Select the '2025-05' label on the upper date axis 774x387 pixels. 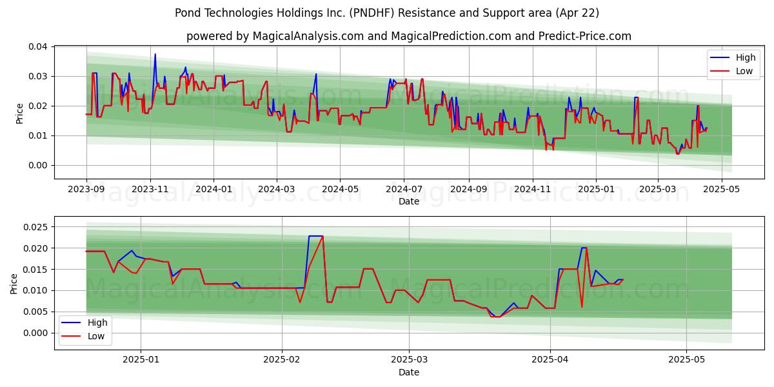721,190
